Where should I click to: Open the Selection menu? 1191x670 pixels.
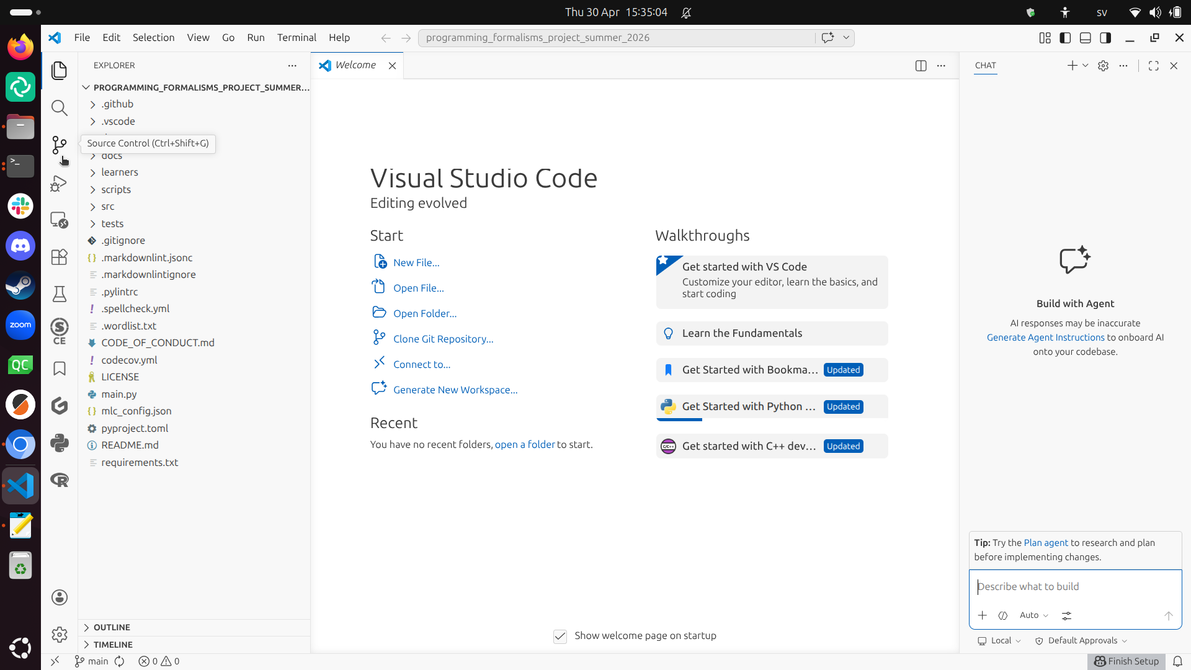click(x=153, y=38)
